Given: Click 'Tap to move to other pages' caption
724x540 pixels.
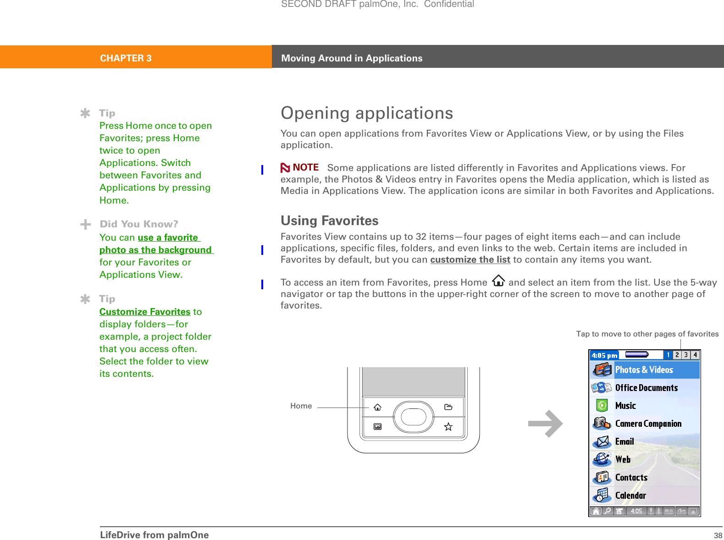Looking at the screenshot, I should pyautogui.click(x=647, y=334).
